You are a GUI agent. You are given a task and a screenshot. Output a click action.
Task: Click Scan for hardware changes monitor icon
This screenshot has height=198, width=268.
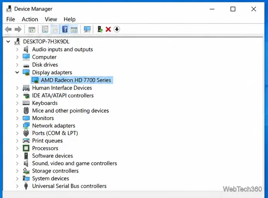pos(87,29)
